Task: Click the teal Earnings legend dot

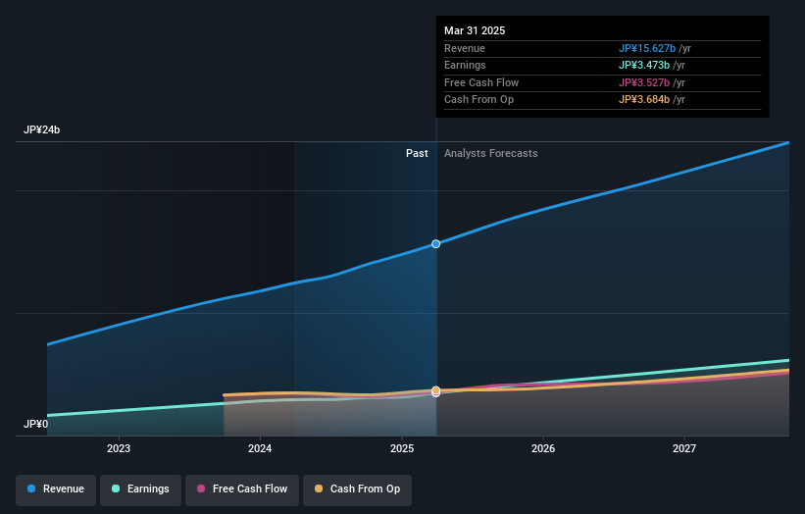Action: [116, 488]
